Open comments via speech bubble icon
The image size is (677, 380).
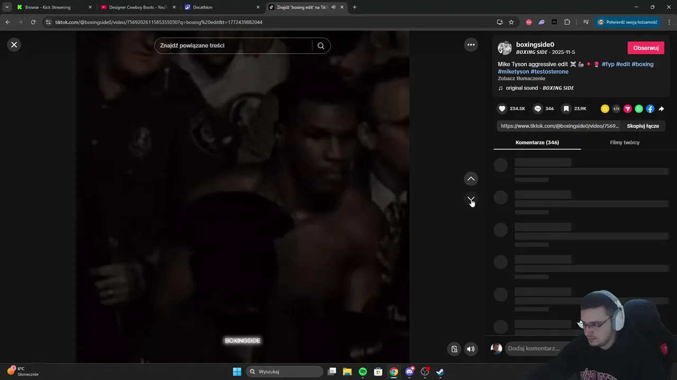coord(537,109)
